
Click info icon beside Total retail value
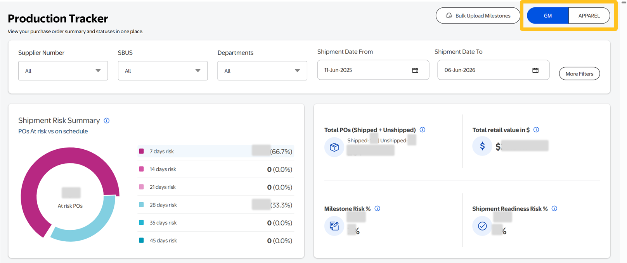pos(536,130)
